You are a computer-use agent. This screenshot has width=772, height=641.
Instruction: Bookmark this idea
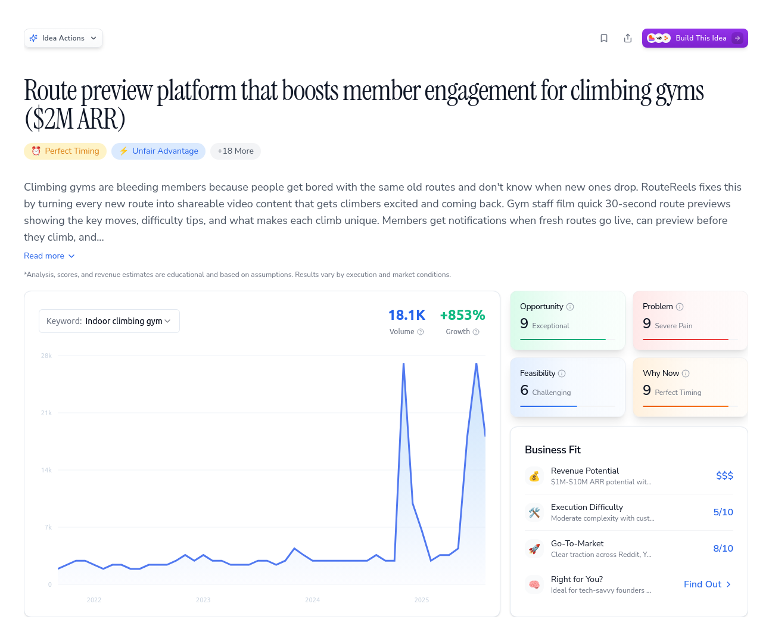point(604,38)
